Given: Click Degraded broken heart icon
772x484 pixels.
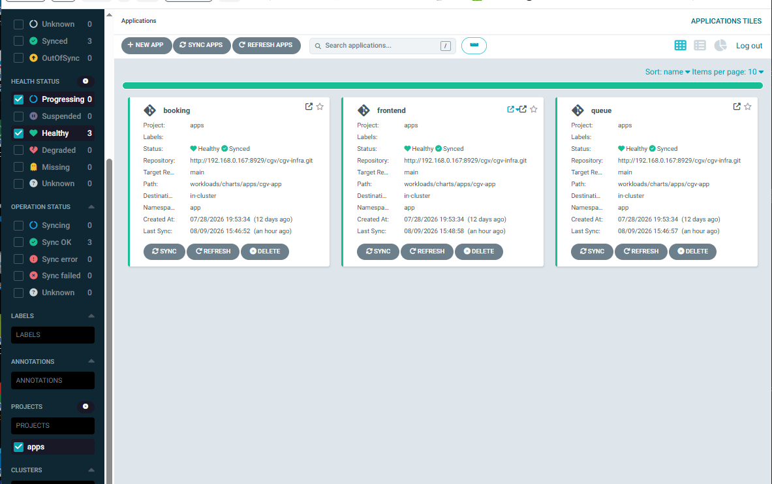Looking at the screenshot, I should tap(33, 150).
